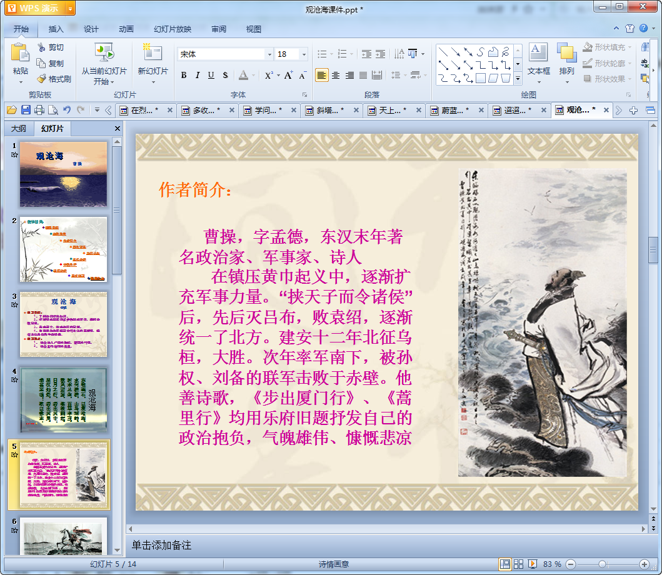
Task: Toggle Underline formatting
Action: point(211,75)
